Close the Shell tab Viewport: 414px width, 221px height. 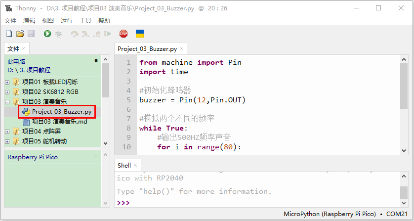tap(135, 165)
